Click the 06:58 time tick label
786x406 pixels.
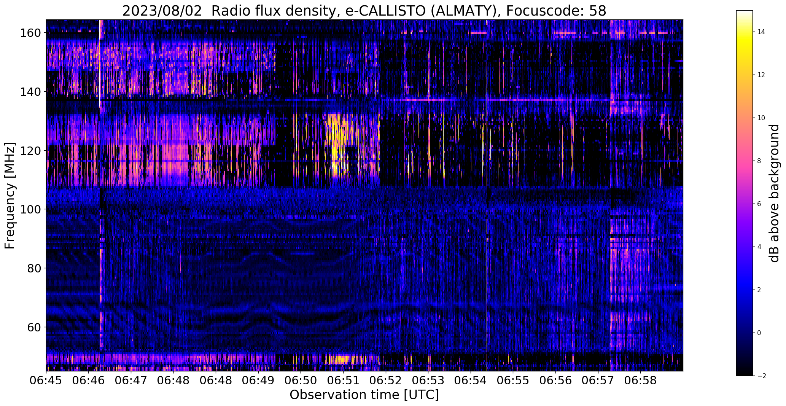640,381
